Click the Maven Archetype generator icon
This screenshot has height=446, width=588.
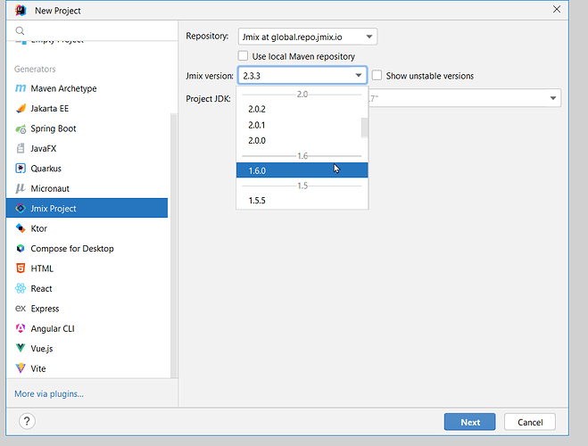click(x=21, y=88)
